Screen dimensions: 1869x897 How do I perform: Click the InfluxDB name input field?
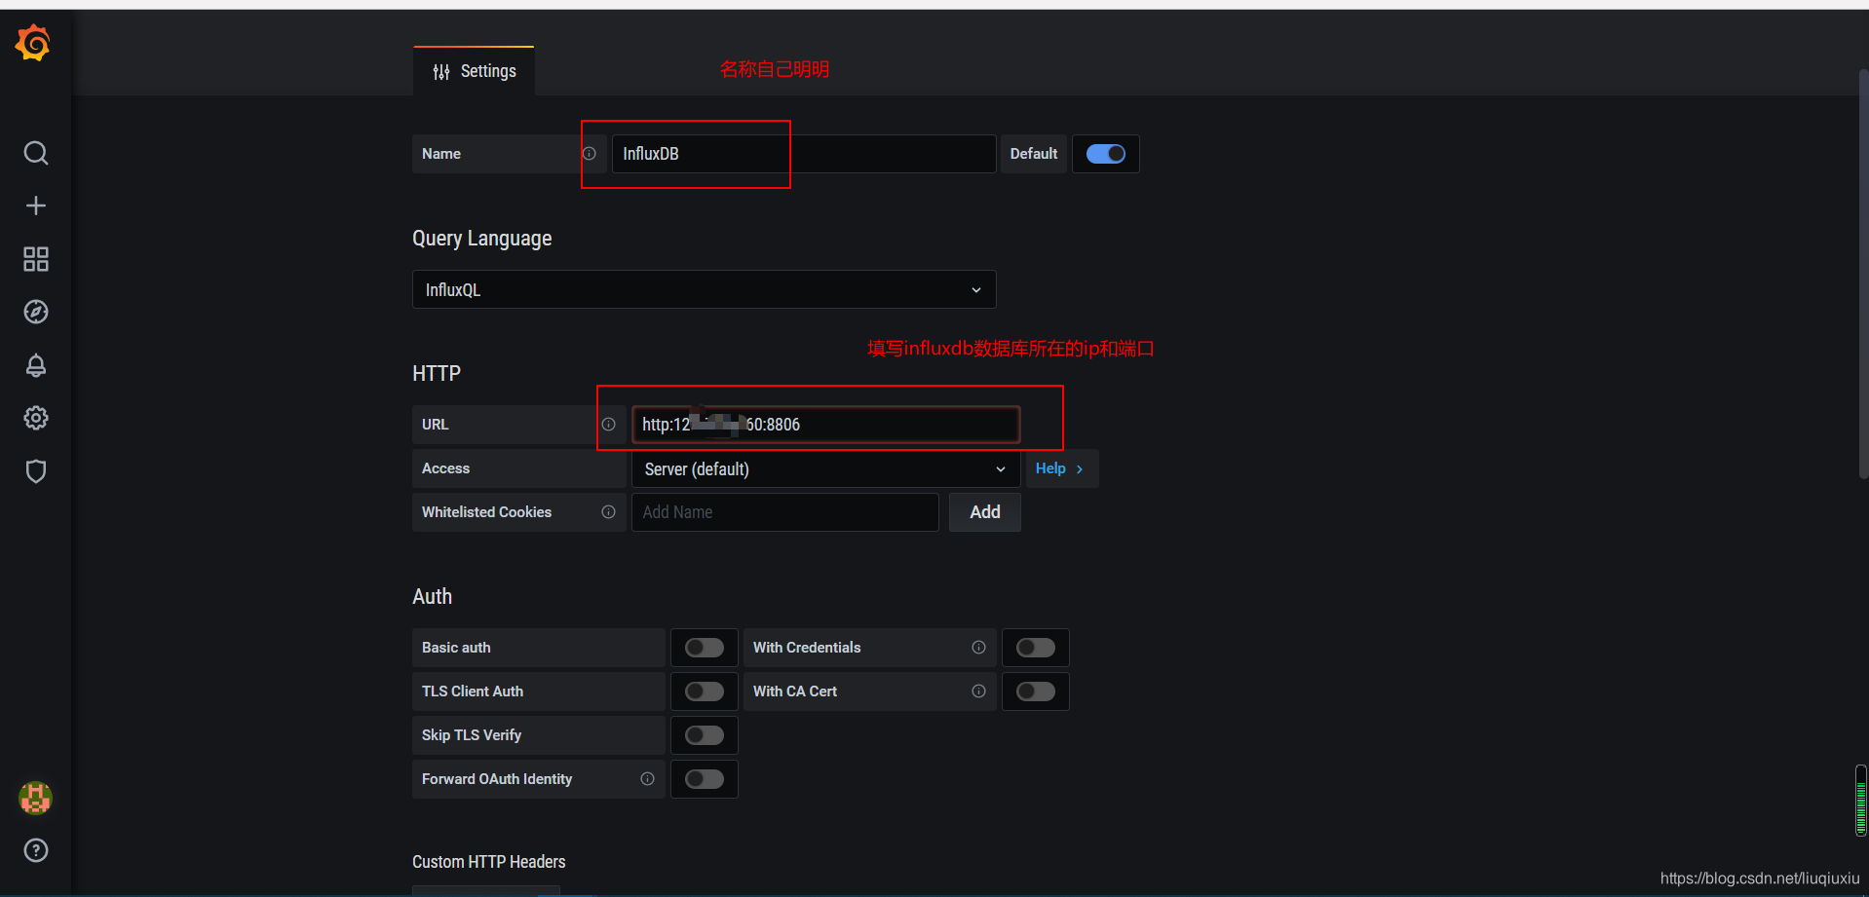tap(804, 154)
